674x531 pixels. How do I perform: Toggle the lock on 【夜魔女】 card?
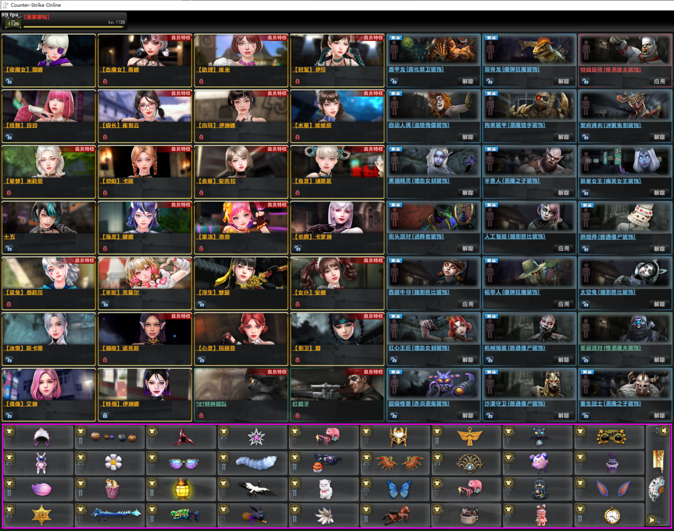(x=9, y=81)
